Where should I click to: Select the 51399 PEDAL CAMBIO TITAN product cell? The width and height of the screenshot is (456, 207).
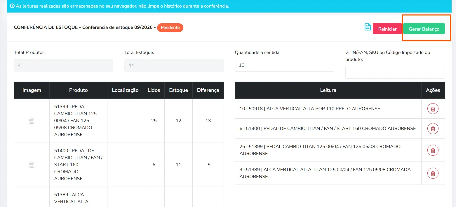pos(79,121)
